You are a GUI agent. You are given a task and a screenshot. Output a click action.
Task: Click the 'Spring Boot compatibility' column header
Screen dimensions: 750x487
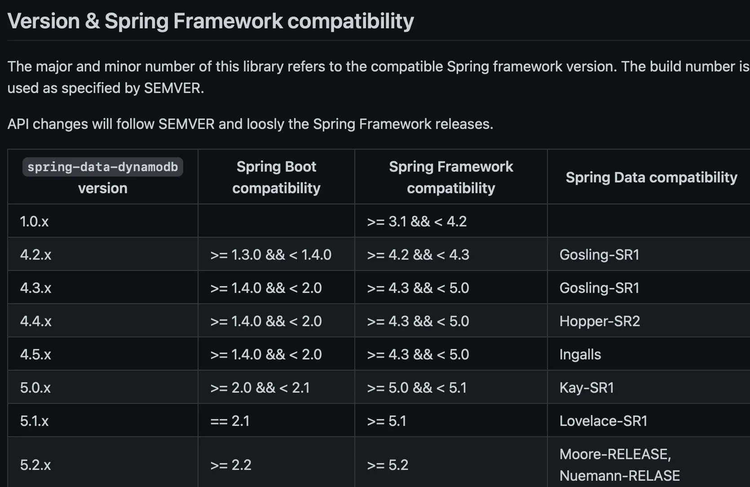[x=276, y=177]
